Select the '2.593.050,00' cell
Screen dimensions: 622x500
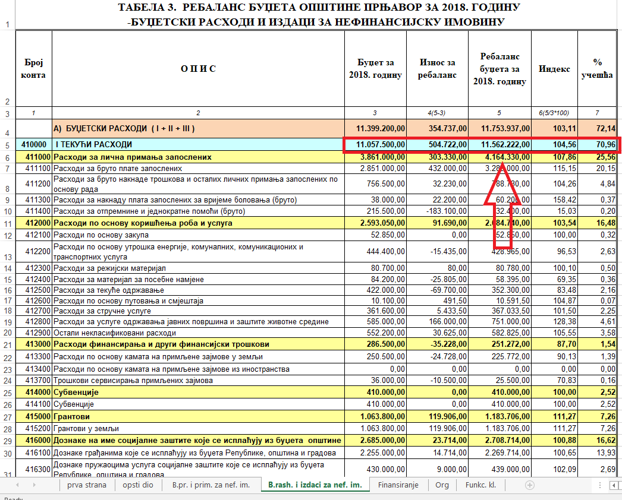click(x=376, y=223)
